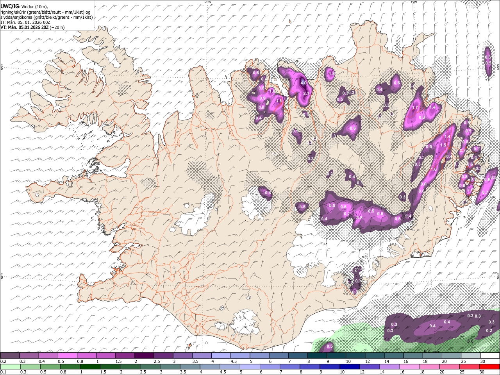The width and height of the screenshot is (500, 375).
Task: Pick the rain-scale swatch starting at 0.3
Action: pyautogui.click(x=30, y=367)
